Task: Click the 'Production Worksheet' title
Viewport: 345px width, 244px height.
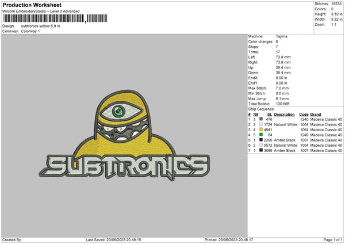Action: tap(32, 5)
